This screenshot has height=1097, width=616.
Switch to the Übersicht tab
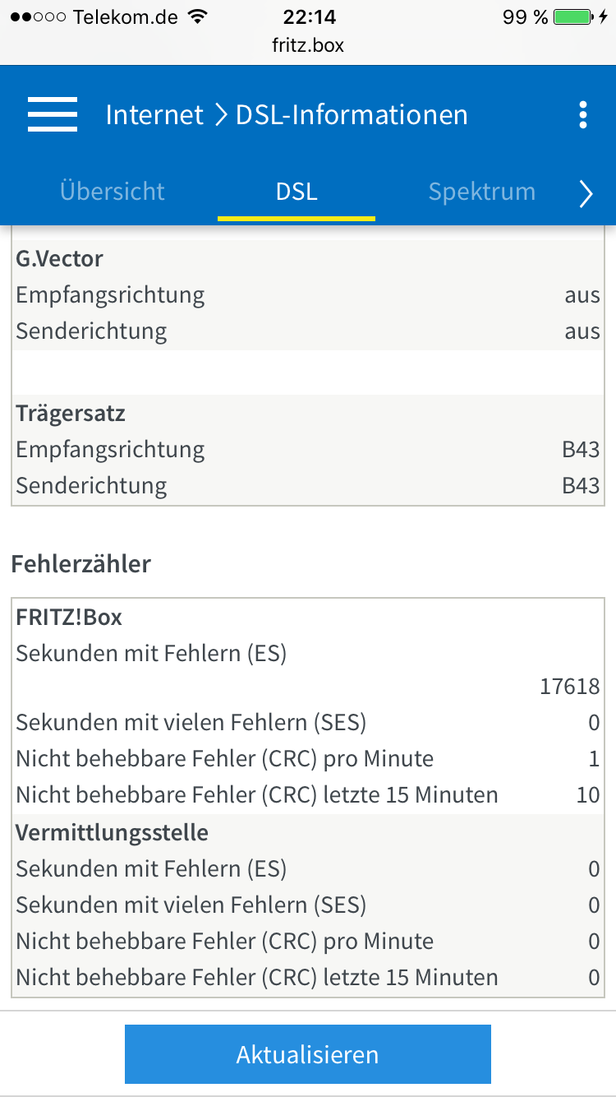pyautogui.click(x=113, y=192)
